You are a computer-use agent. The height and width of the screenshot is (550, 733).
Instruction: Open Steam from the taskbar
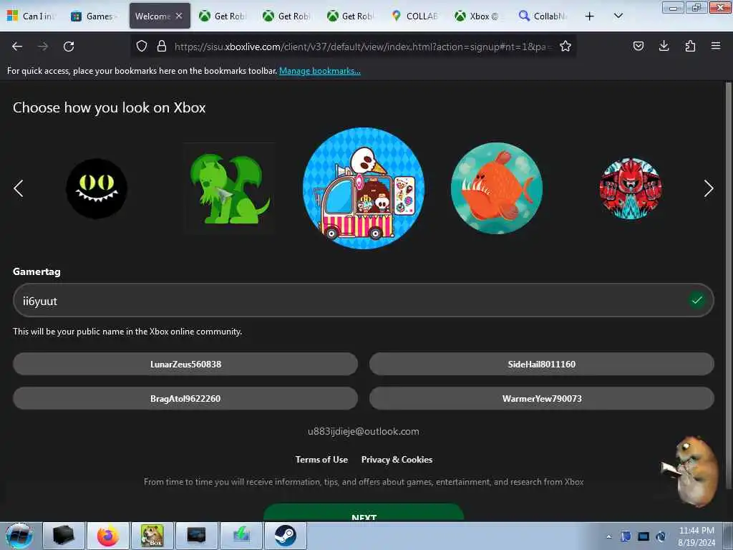click(285, 536)
